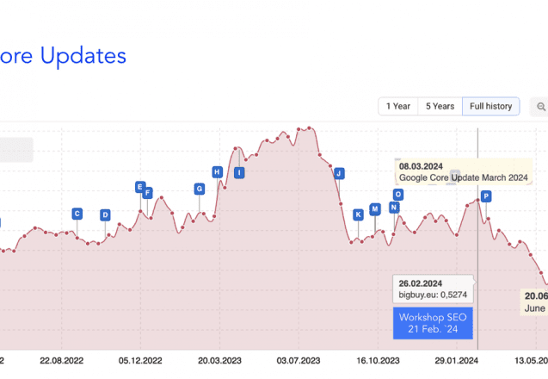Select event marker O
Viewport: 548px width, 379px height.
398,195
